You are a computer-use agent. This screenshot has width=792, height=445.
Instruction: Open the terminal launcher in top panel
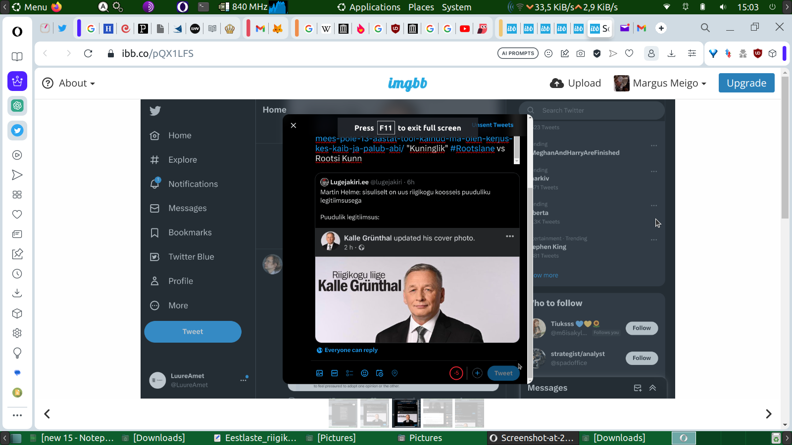[x=203, y=7]
